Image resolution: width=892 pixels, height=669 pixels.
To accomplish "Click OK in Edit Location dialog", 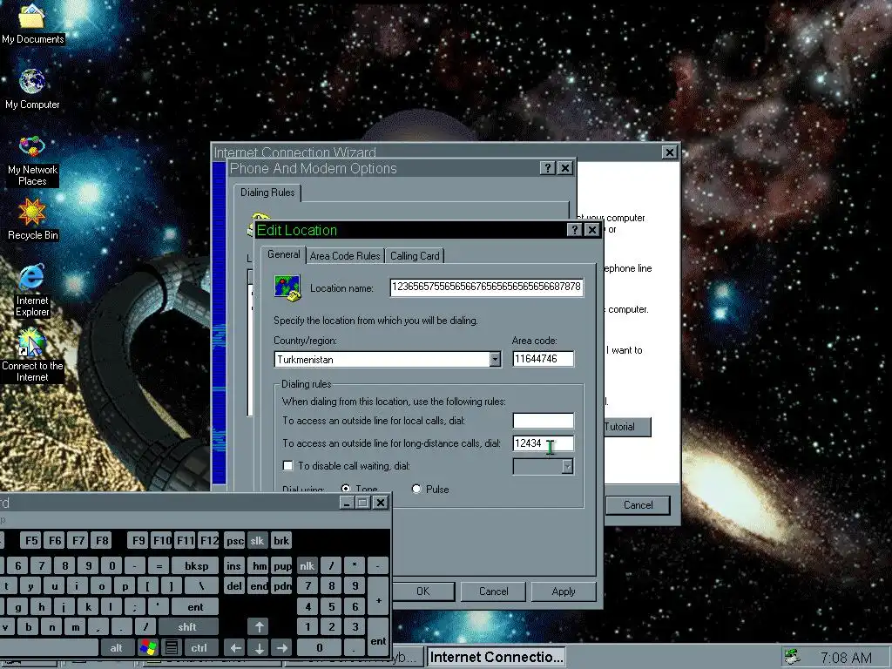I will 422,591.
